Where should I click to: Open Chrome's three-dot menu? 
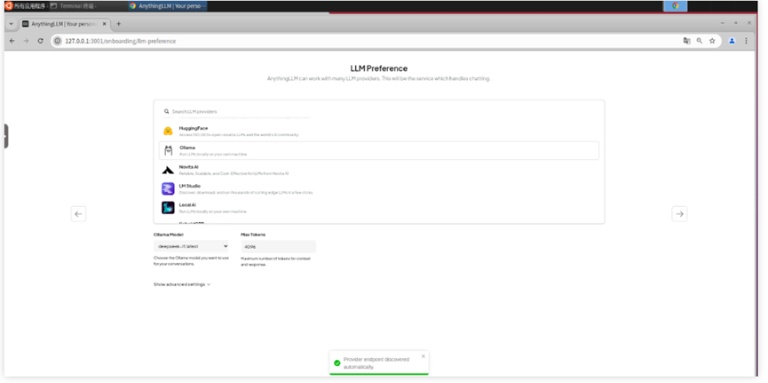(x=746, y=41)
